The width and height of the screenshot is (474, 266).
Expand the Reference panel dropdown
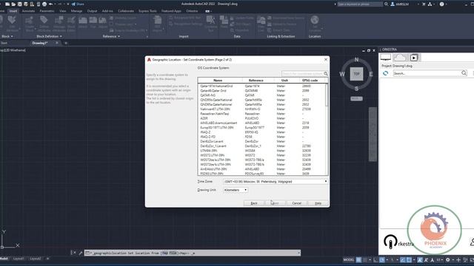tap(111, 36)
